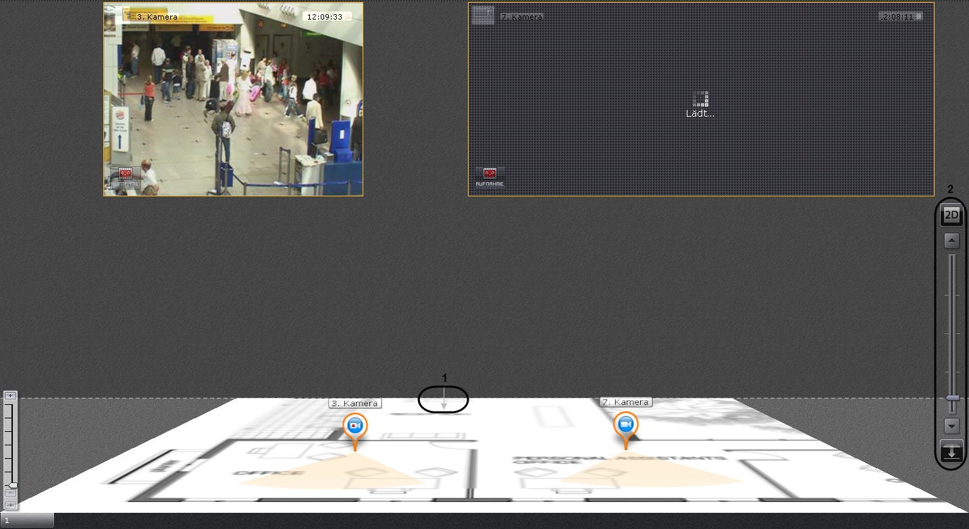Click the map zoom slider handle
This screenshot has height=529, width=969.
(12, 485)
